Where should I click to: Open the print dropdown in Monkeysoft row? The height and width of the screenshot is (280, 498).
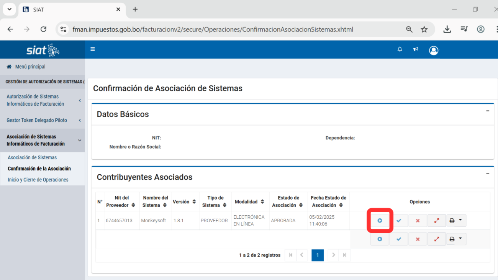point(455,221)
